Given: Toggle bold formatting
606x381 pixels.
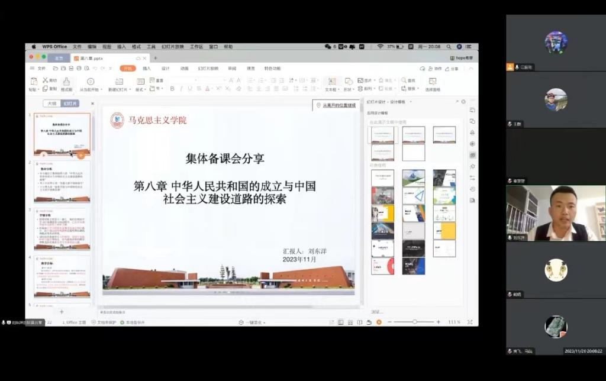Looking at the screenshot, I should pos(172,89).
